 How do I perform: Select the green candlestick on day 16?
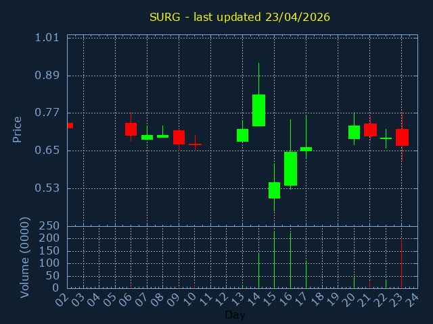(290, 169)
